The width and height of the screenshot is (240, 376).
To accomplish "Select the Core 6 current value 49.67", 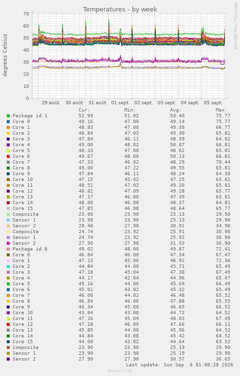I will tap(85, 156).
